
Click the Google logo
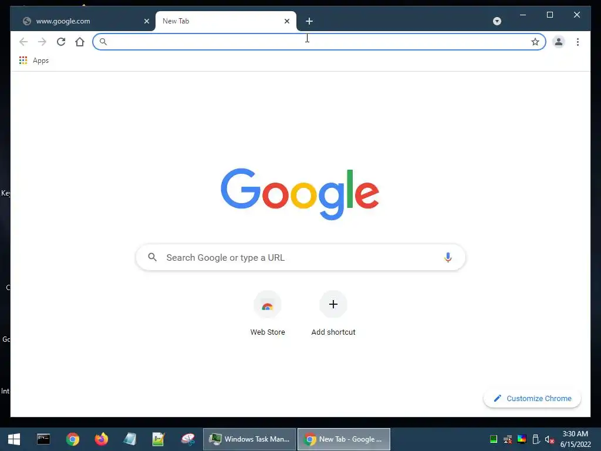(x=300, y=194)
